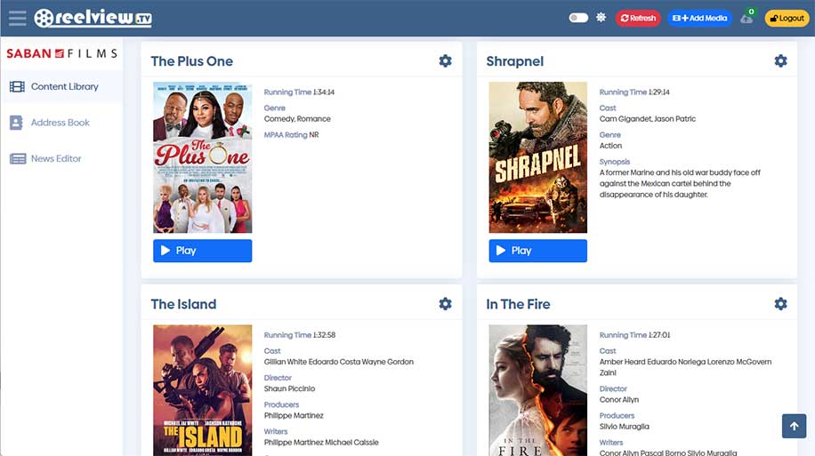Click 'Silvio Muraglia' producer name

tap(625, 427)
